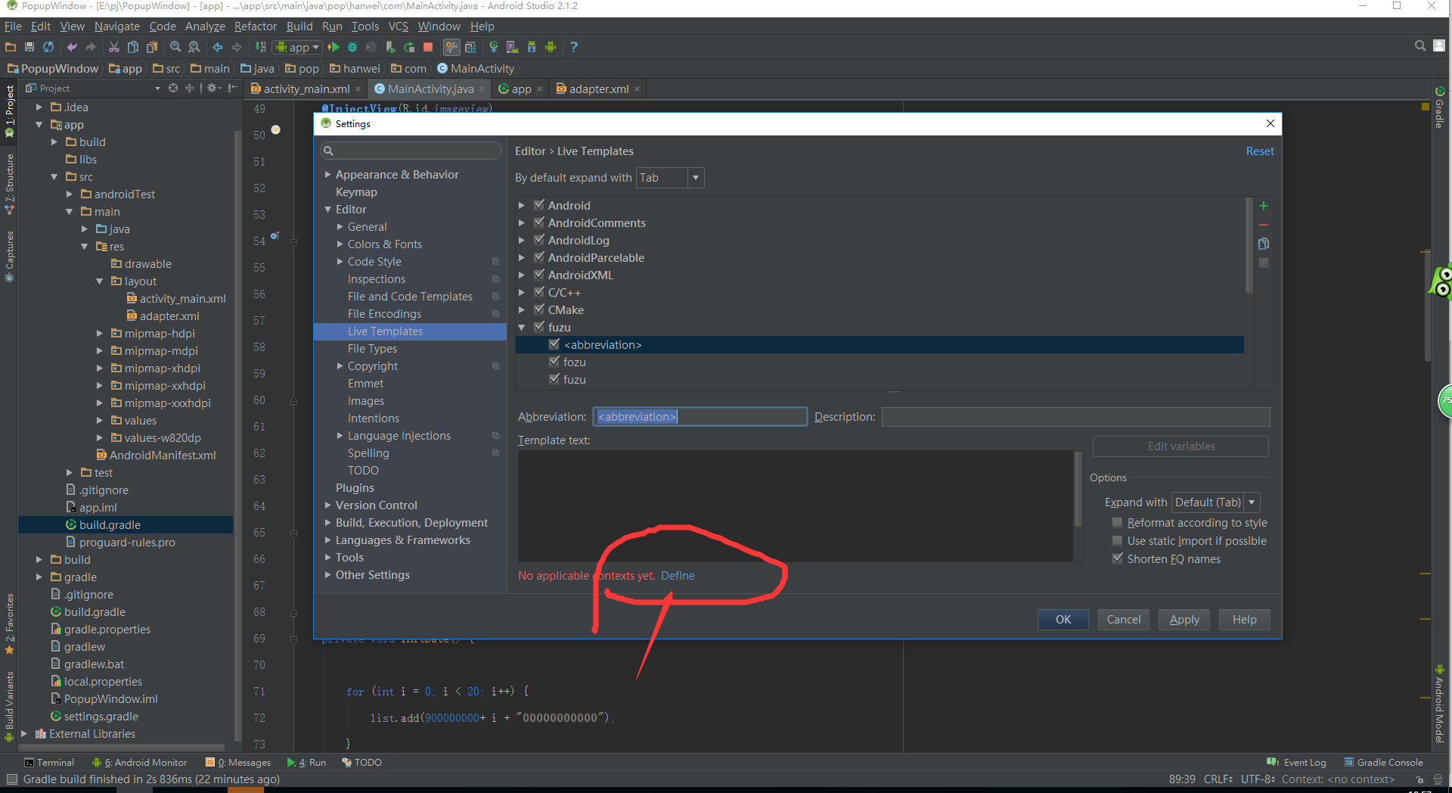Open the app run configuration dropdown
The width and height of the screenshot is (1452, 793).
(x=298, y=47)
